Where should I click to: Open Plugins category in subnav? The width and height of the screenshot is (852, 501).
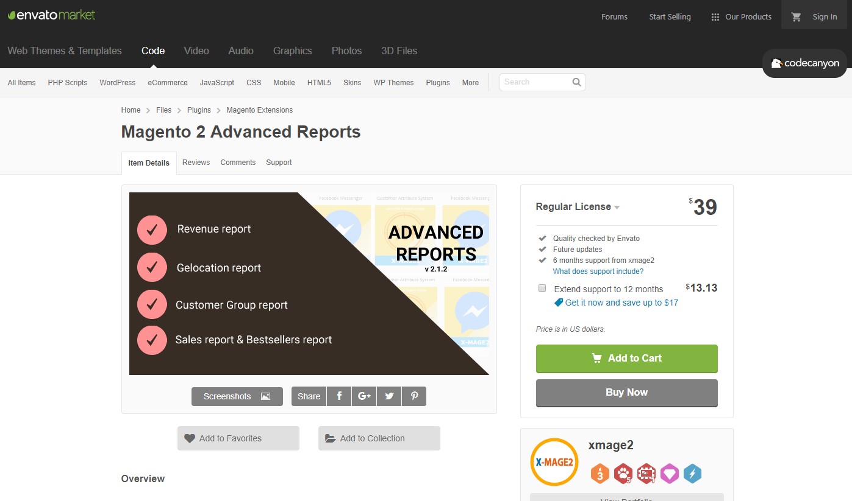point(438,83)
